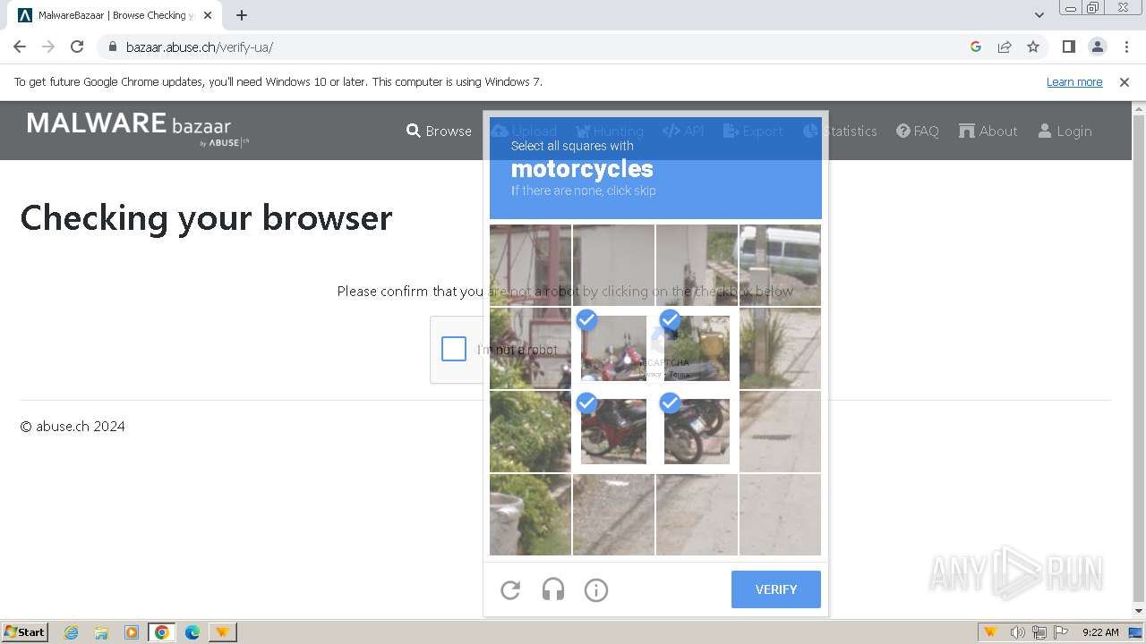Image resolution: width=1146 pixels, height=644 pixels.
Task: Expand the tab search dropdown arrow
Action: 1039,15
